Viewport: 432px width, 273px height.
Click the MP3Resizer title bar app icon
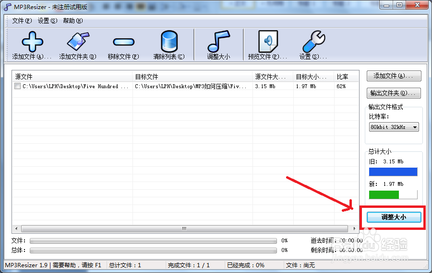tap(8, 7)
